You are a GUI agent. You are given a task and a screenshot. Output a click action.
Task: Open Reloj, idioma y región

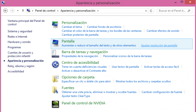tap(21, 66)
